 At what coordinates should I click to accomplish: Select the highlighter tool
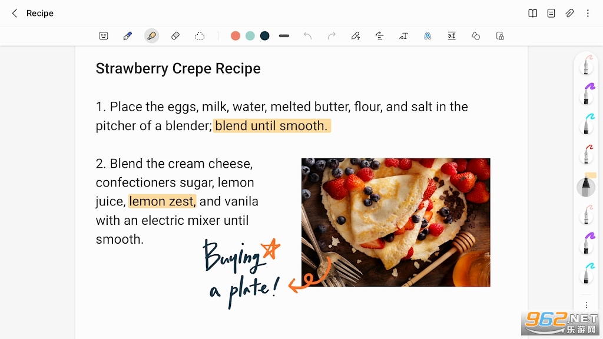(151, 36)
